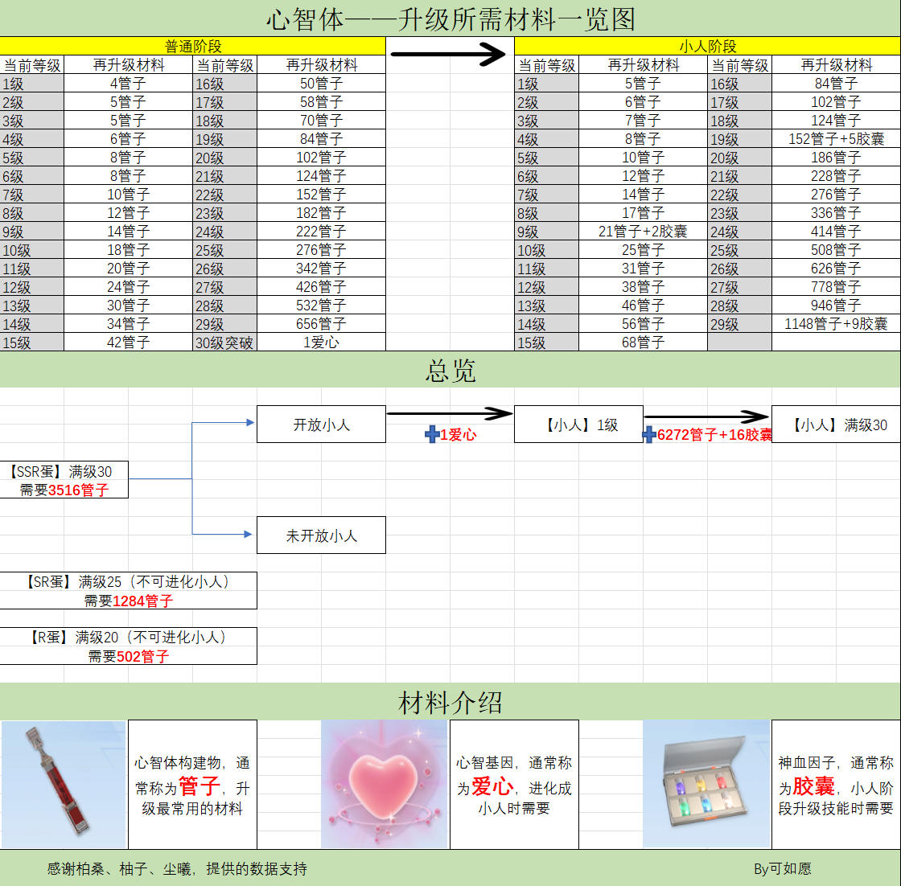901x886 pixels.
Task: Select the 【SR蛋】满级25 (不可进化小人) line
Action: 128,581
